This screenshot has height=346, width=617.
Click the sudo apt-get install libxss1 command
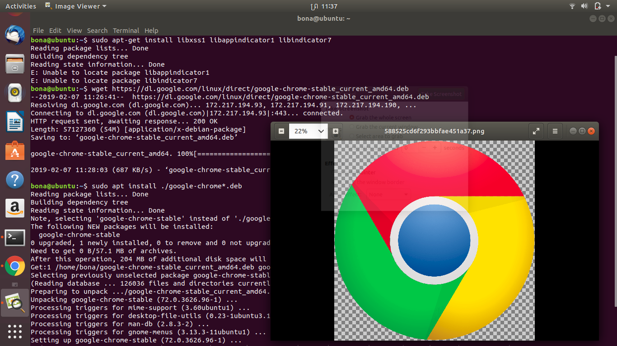(211, 40)
